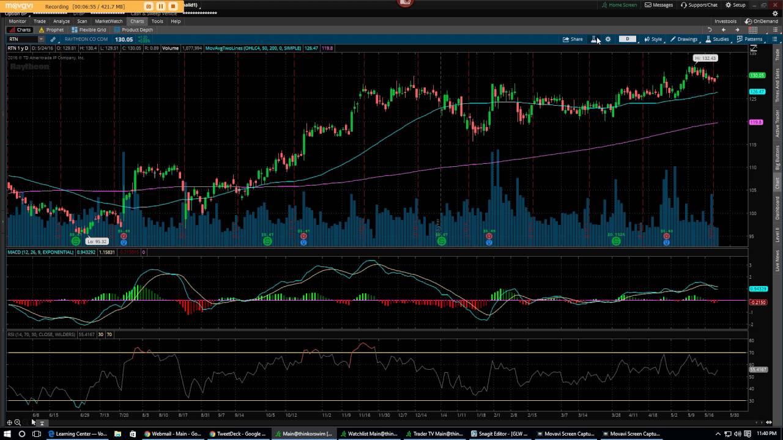Image resolution: width=783 pixels, height=440 pixels.
Task: Select the Tools tab
Action: 157,21
